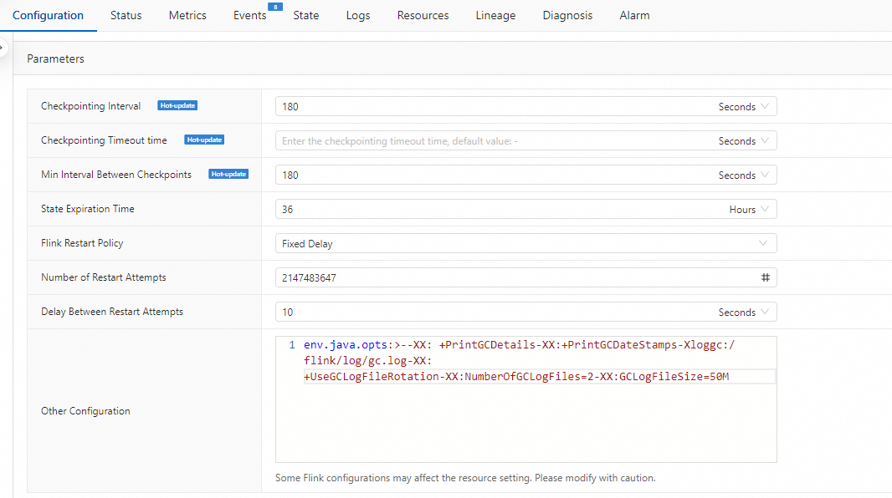This screenshot has height=498, width=892.
Task: Open the Diagnosis tab
Action: point(567,15)
